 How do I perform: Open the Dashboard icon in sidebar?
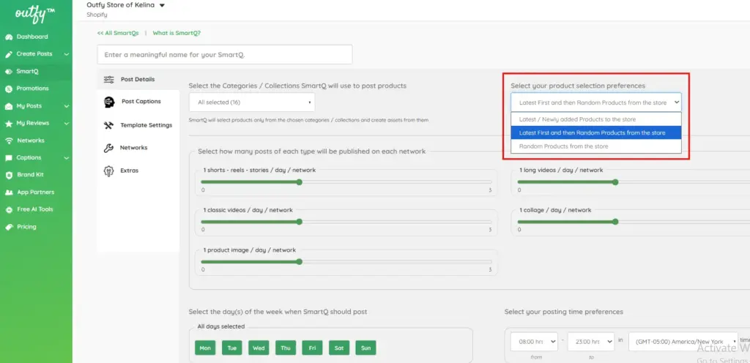(x=9, y=37)
